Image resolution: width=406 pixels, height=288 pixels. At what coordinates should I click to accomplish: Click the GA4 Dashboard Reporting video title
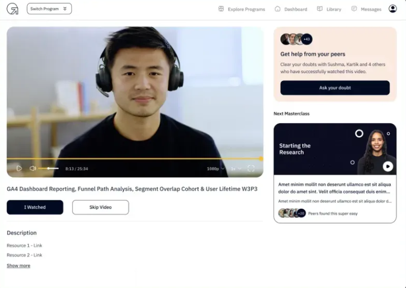(132, 189)
